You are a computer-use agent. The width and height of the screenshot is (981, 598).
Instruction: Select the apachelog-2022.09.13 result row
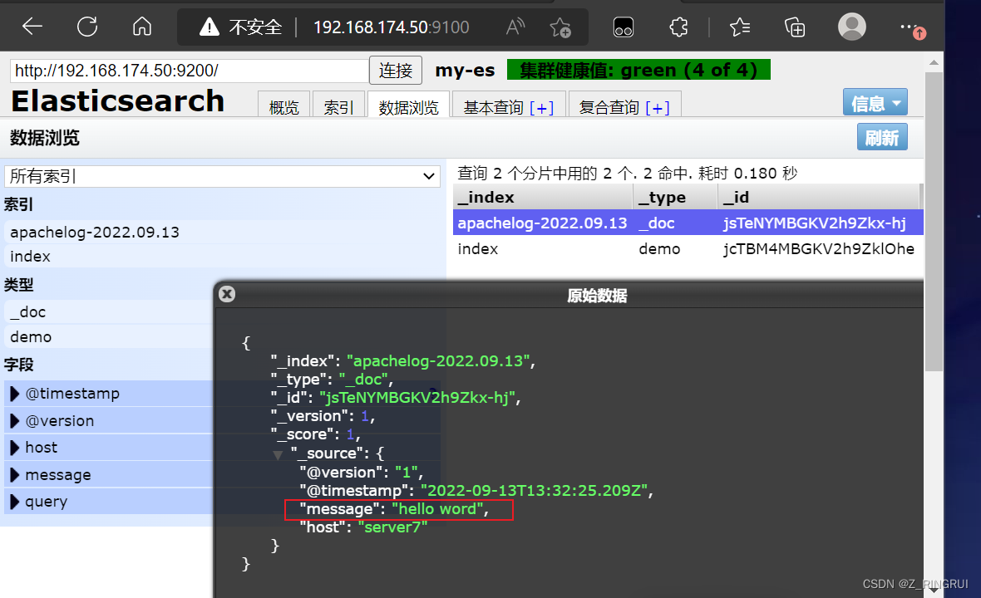pos(688,223)
